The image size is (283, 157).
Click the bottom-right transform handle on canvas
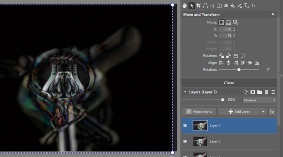click(x=172, y=153)
